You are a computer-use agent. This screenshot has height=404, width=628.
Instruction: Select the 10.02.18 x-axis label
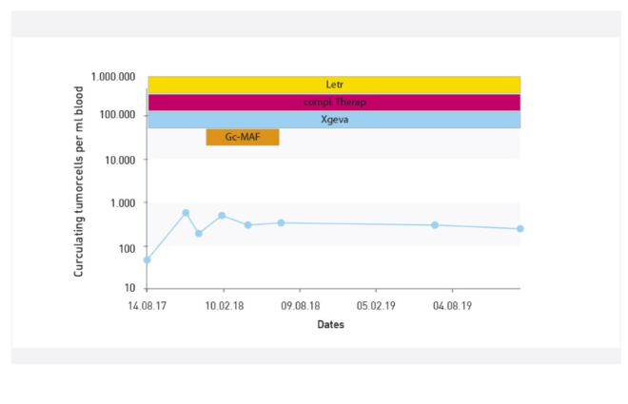point(223,305)
